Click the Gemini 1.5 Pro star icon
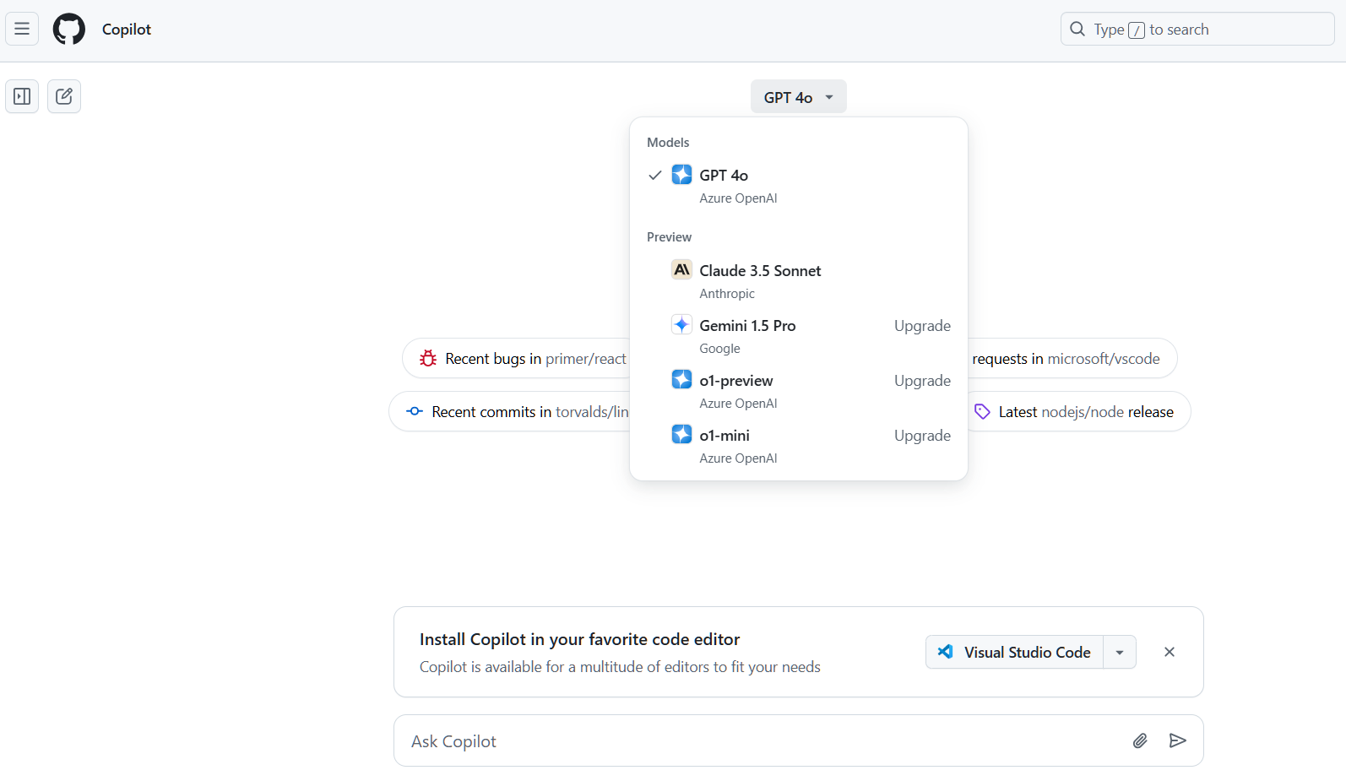The height and width of the screenshot is (781, 1346). pyautogui.click(x=681, y=325)
